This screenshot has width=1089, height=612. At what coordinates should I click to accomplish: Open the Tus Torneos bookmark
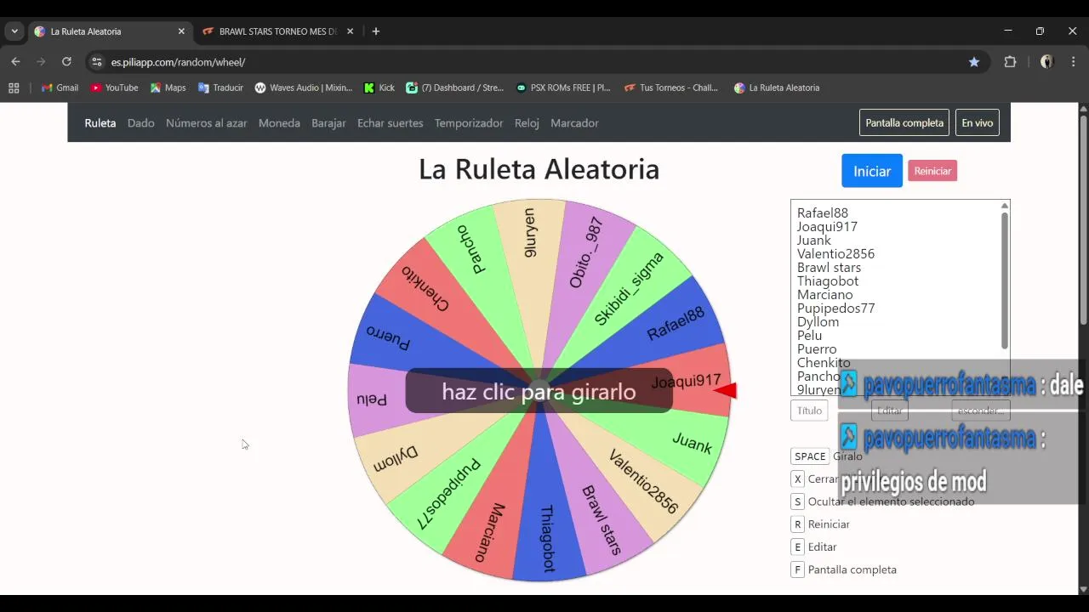point(671,88)
